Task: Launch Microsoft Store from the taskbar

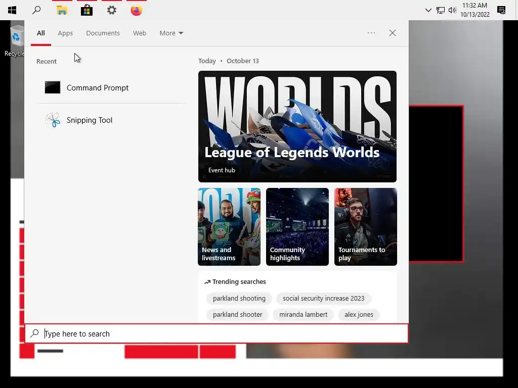Action: click(87, 10)
